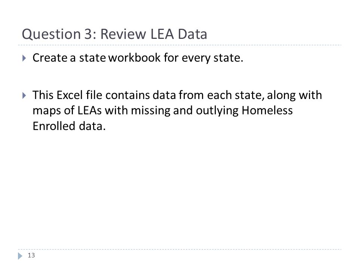Click the words 'Enrolled data.' on the last line
Screen dimensions: 359x269
[69, 126]
